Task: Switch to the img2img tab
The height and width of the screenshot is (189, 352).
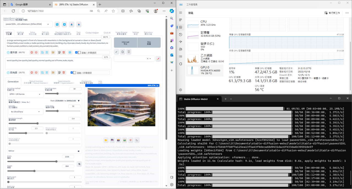Action: click(x=20, y=33)
